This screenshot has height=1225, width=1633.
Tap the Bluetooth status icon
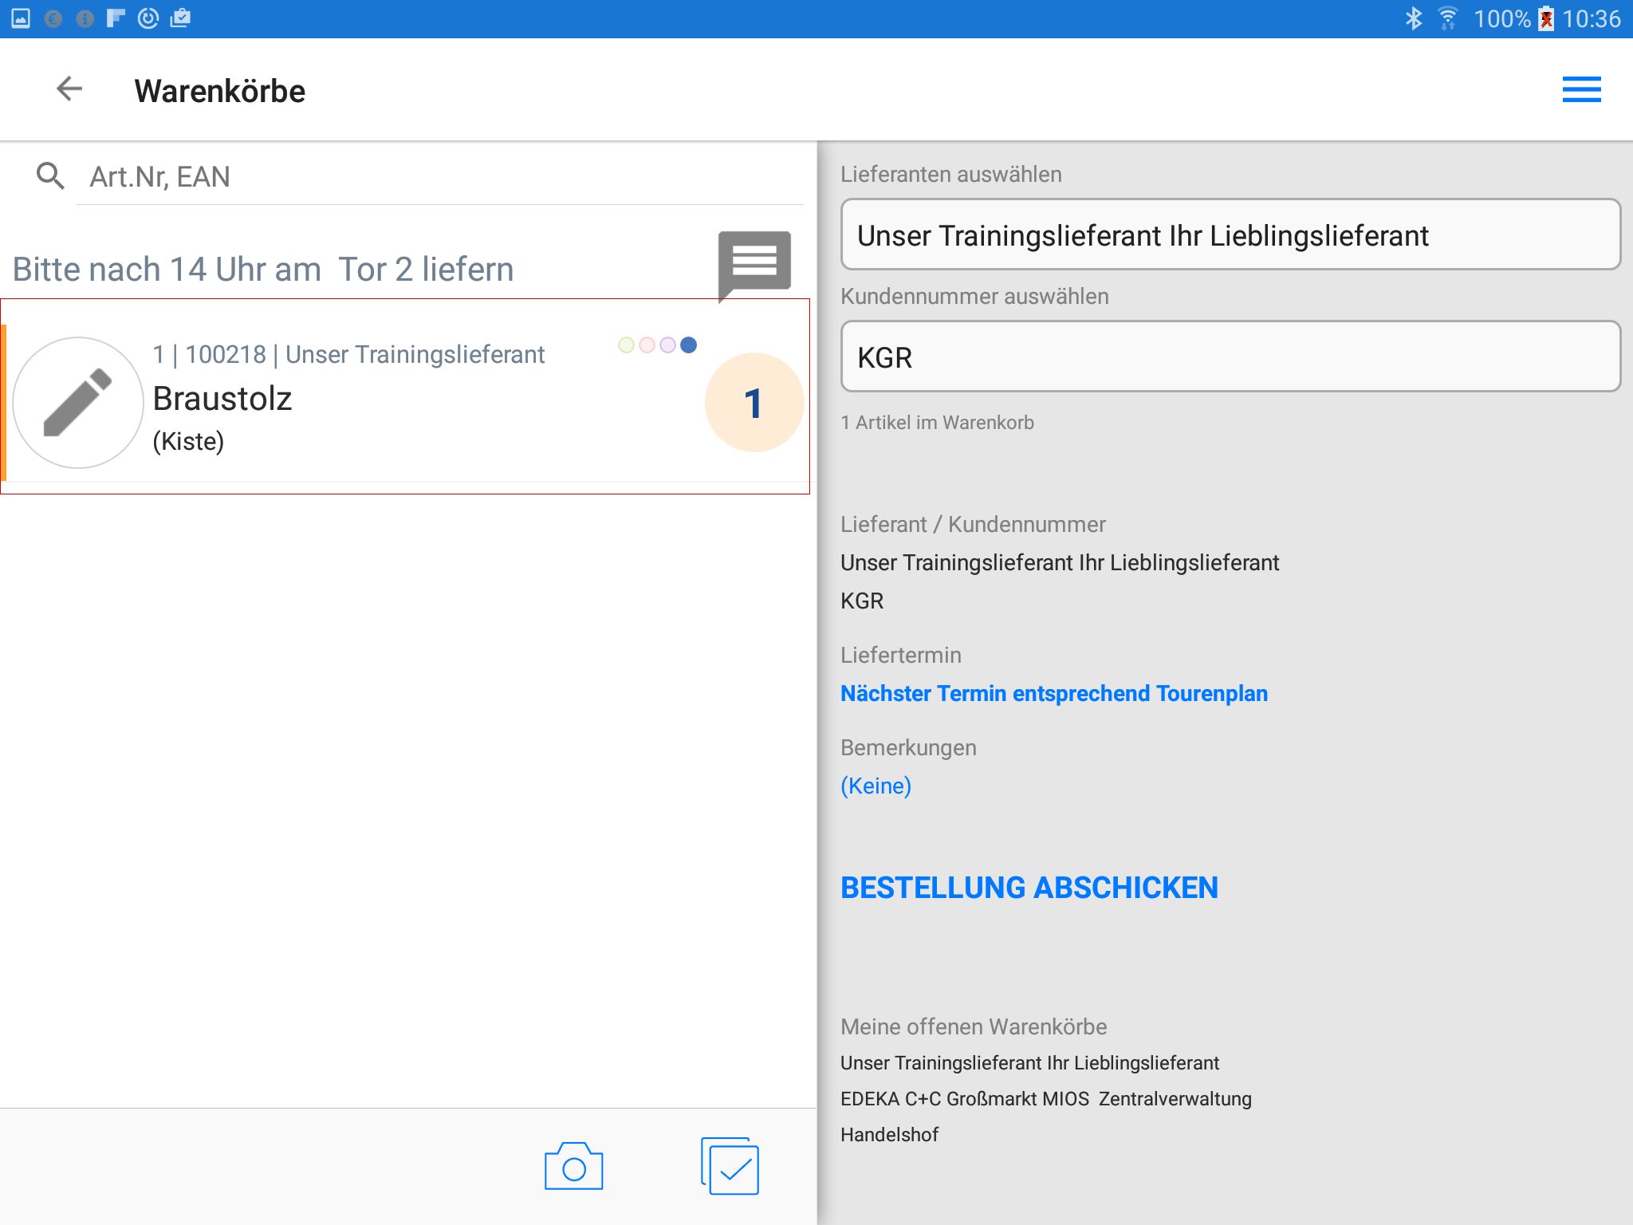pyautogui.click(x=1413, y=18)
